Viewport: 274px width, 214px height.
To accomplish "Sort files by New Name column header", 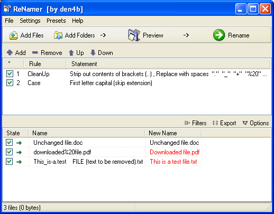I will [x=173, y=133].
